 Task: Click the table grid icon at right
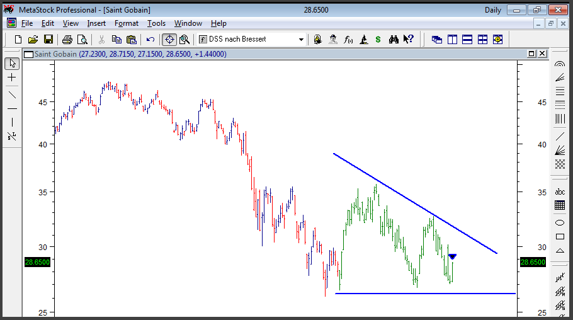coord(560,205)
